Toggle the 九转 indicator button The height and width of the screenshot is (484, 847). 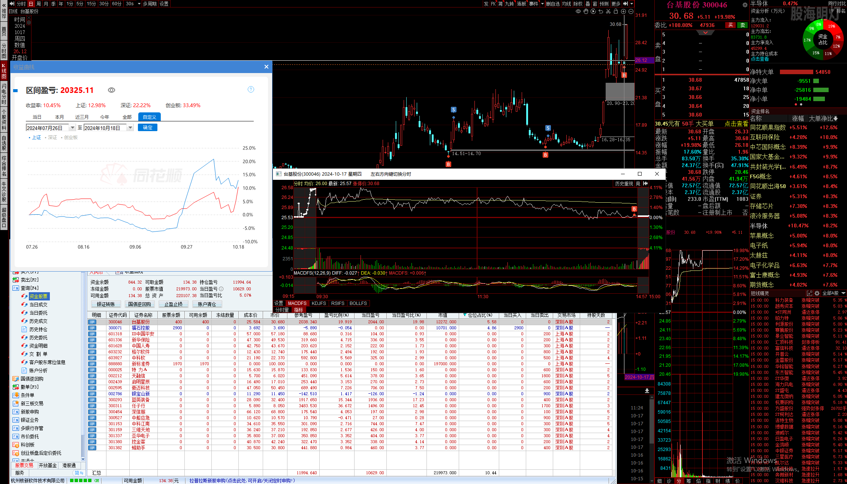coord(510,4)
